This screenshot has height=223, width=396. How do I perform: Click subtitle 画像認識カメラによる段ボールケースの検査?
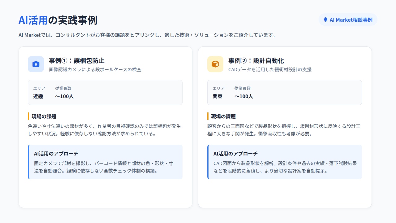pos(95,70)
